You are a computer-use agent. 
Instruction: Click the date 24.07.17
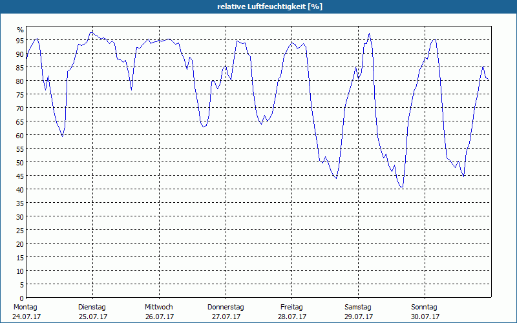(x=26, y=317)
